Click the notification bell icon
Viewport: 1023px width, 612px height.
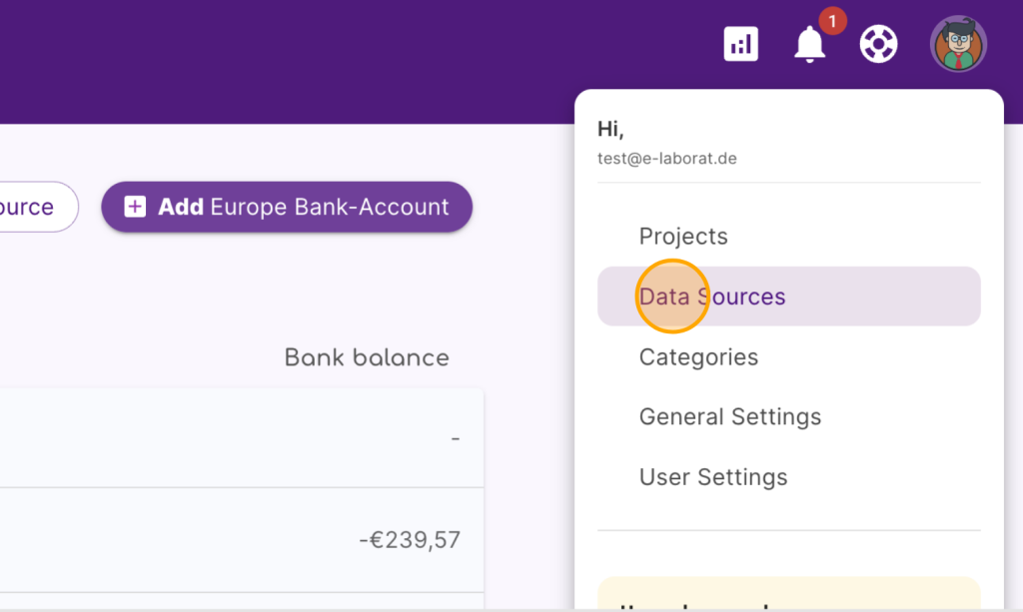(809, 44)
